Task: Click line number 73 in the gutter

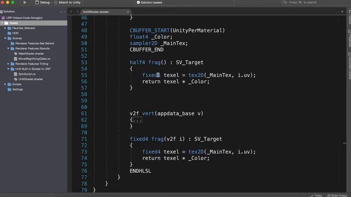Action: click(x=84, y=152)
